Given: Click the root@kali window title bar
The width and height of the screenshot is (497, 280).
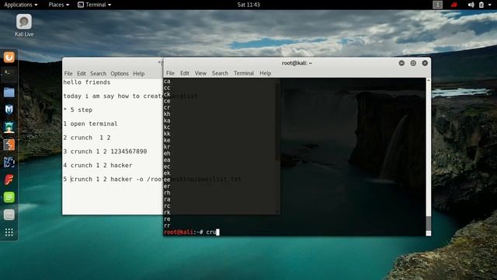Looking at the screenshot, I should [x=297, y=63].
